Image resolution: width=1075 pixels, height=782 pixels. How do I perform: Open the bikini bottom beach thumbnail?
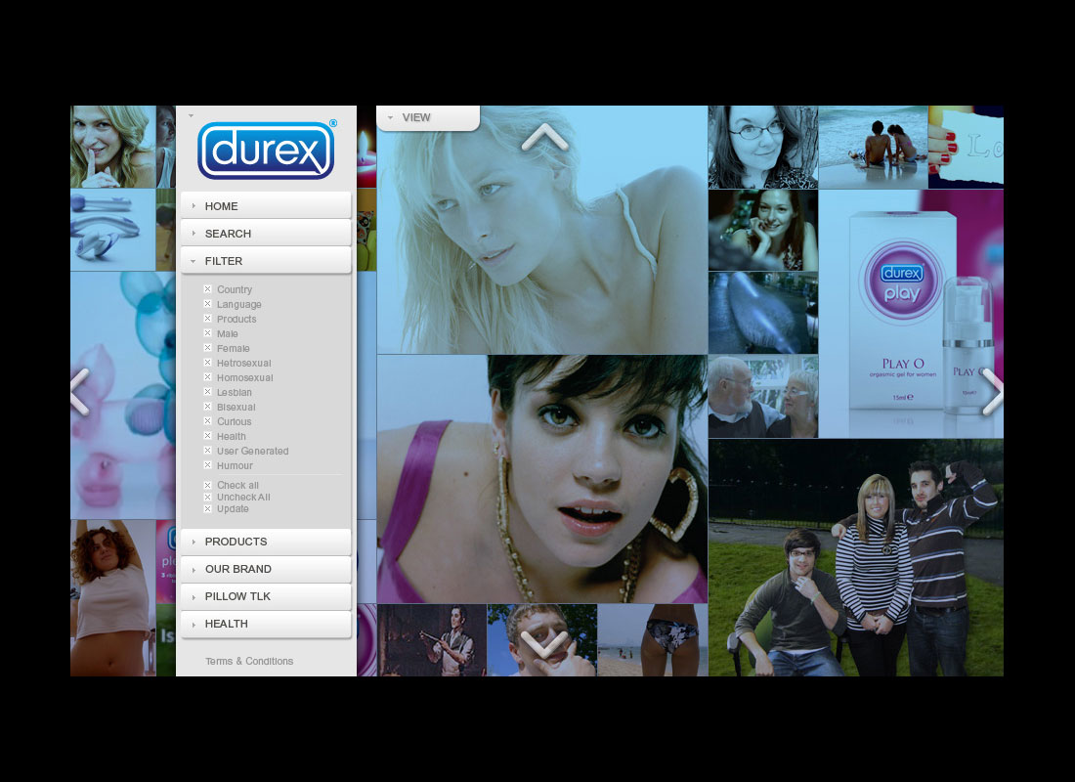[652, 640]
